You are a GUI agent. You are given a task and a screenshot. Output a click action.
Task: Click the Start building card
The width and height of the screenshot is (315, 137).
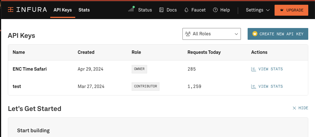pyautogui.click(x=33, y=130)
